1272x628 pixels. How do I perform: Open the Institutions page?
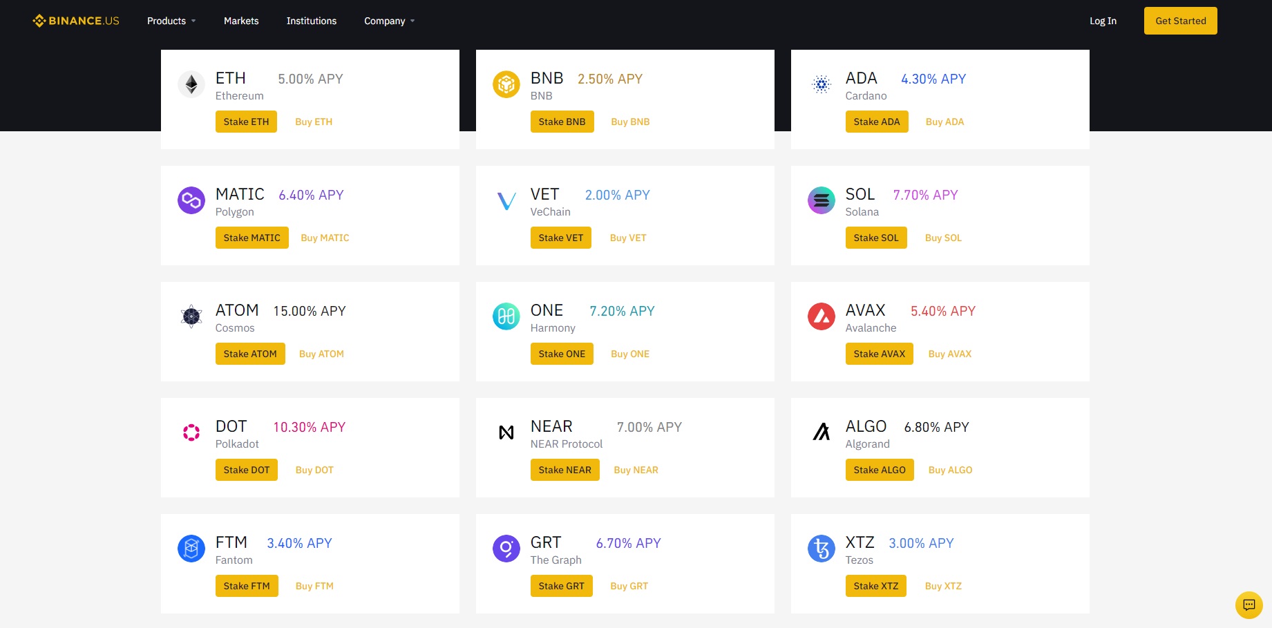click(312, 21)
